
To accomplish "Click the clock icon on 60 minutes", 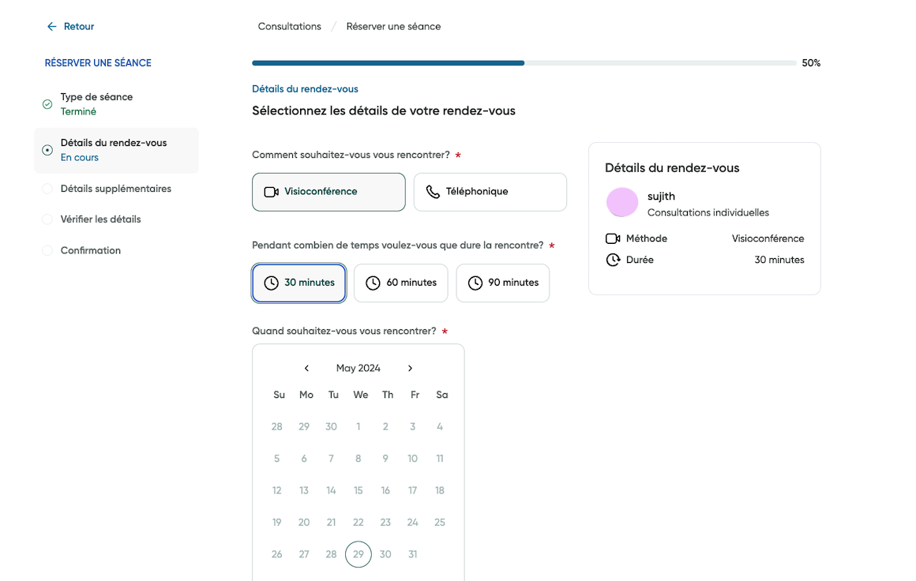I will [373, 283].
